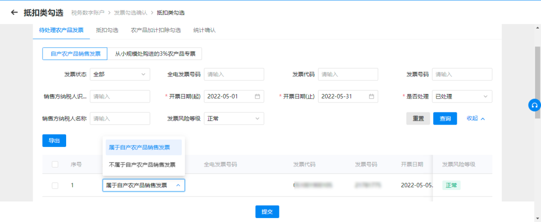The image size is (541, 222).
Task: Click the 重置 button
Action: [x=418, y=118]
